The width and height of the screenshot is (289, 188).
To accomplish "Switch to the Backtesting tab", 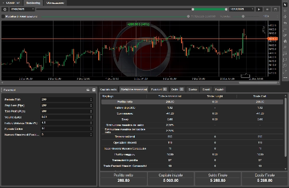I will [x=33, y=3].
